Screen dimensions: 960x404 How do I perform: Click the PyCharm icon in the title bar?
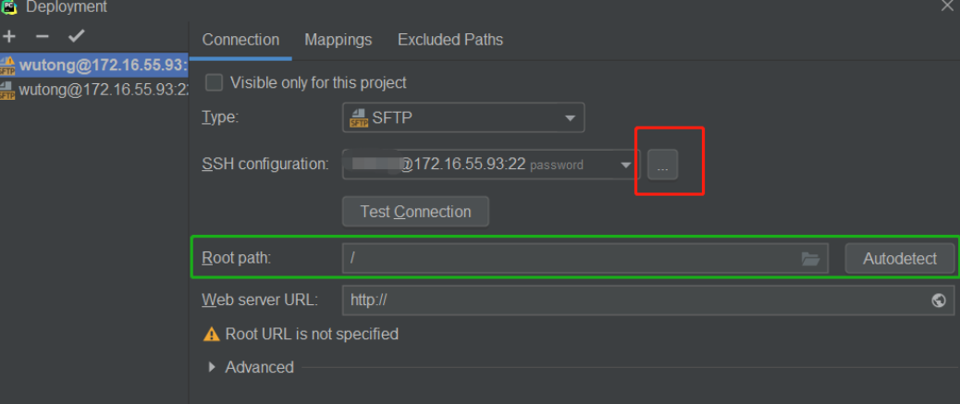(9, 6)
